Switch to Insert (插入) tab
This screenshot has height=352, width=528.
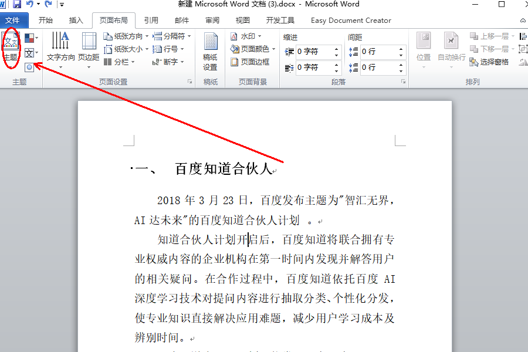pyautogui.click(x=76, y=20)
